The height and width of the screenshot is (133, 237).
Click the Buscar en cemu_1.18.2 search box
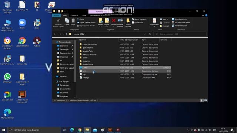coord(180,34)
